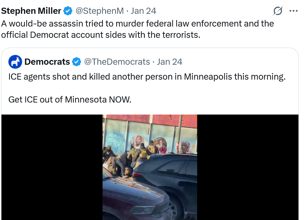
Task: Open the Democrats display name link
Action: point(47,62)
